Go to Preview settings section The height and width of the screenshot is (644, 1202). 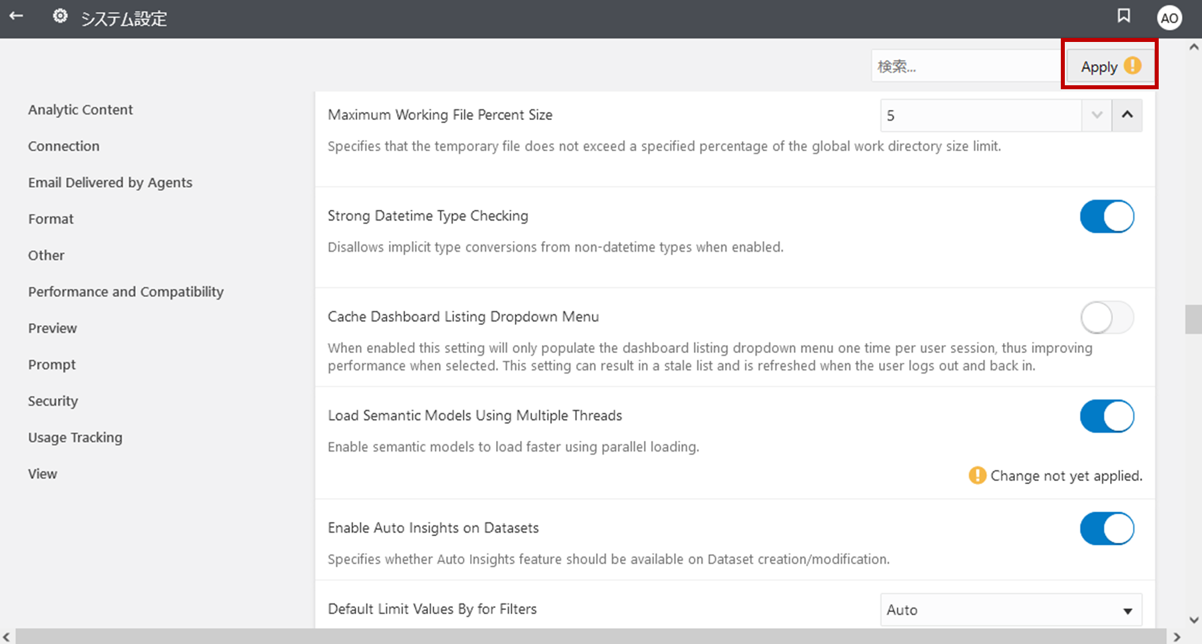pos(53,328)
